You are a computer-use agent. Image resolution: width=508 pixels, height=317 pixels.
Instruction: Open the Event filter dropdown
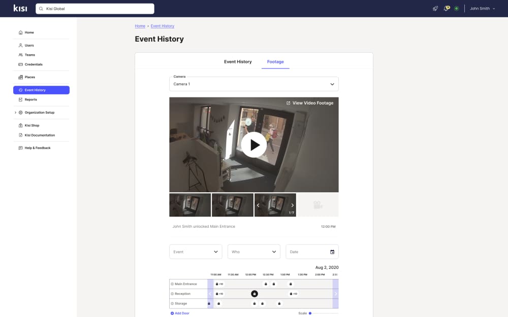tap(196, 252)
